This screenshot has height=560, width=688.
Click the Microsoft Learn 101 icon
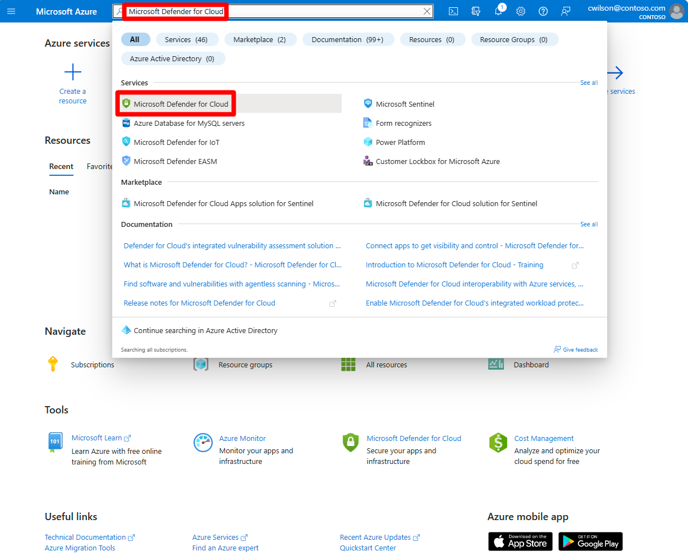point(55,443)
